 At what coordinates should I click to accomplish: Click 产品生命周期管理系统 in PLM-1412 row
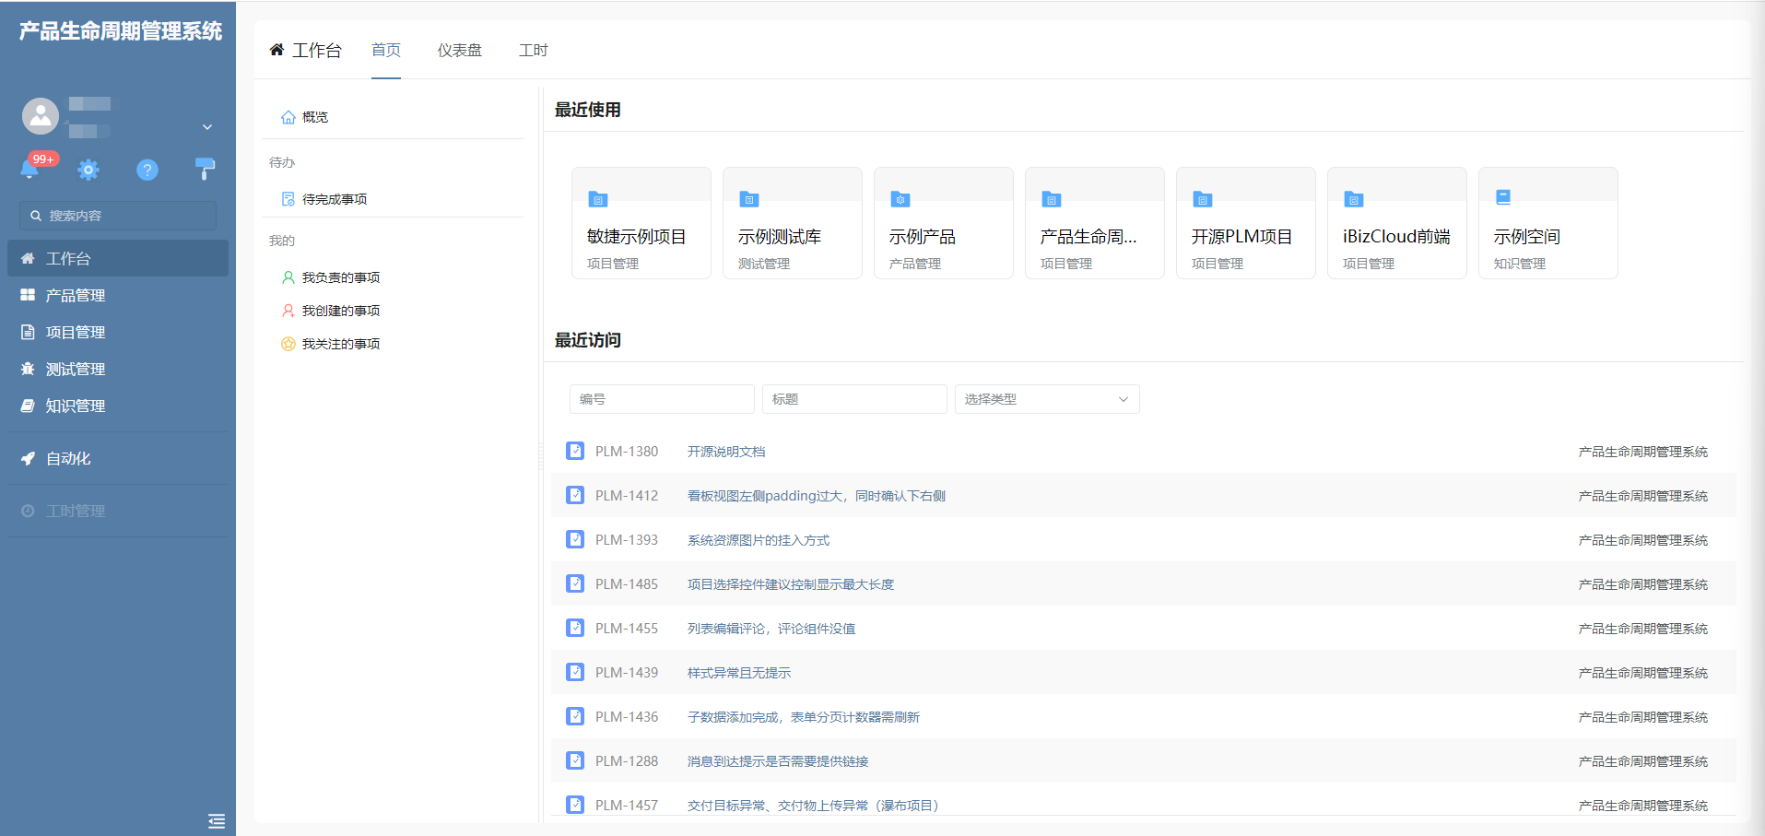(1642, 496)
